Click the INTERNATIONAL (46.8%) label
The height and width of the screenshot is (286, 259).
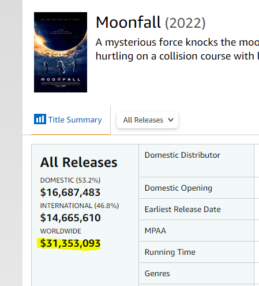pos(80,206)
